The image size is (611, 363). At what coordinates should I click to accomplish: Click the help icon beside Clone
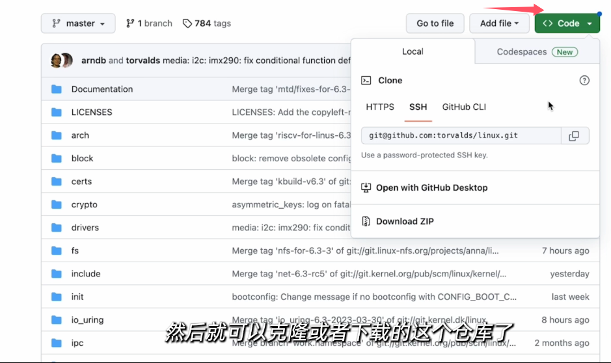point(584,81)
